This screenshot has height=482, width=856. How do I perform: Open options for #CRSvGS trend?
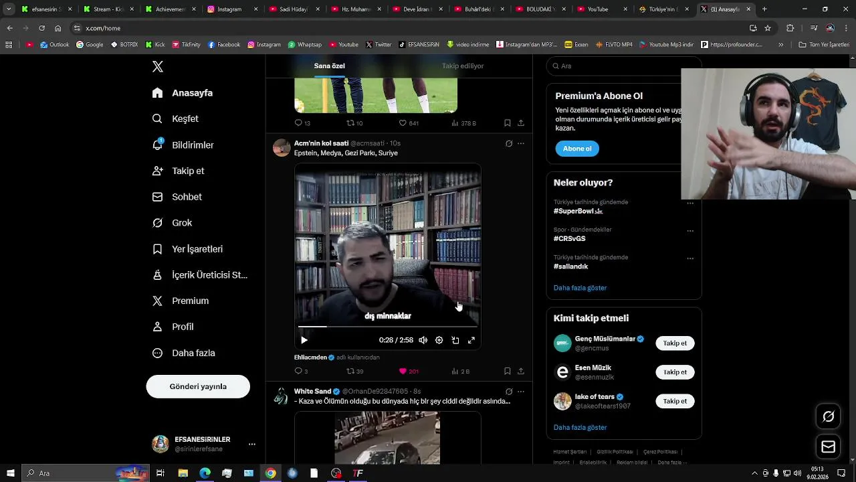[690, 231]
